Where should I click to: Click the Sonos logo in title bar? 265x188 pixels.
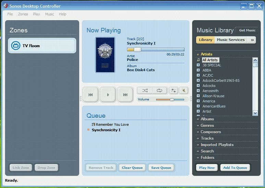pos(5,6)
